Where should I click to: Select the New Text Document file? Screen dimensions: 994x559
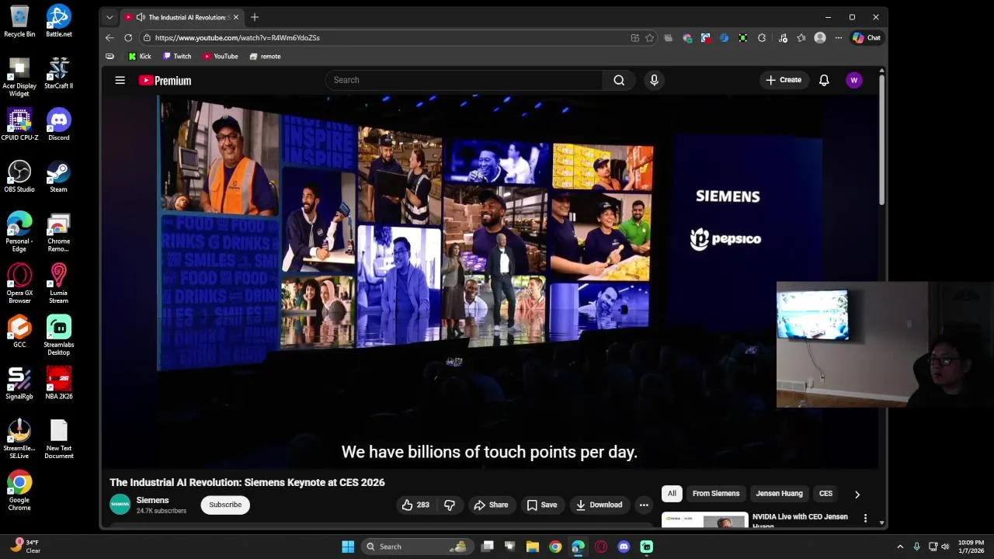[58, 439]
